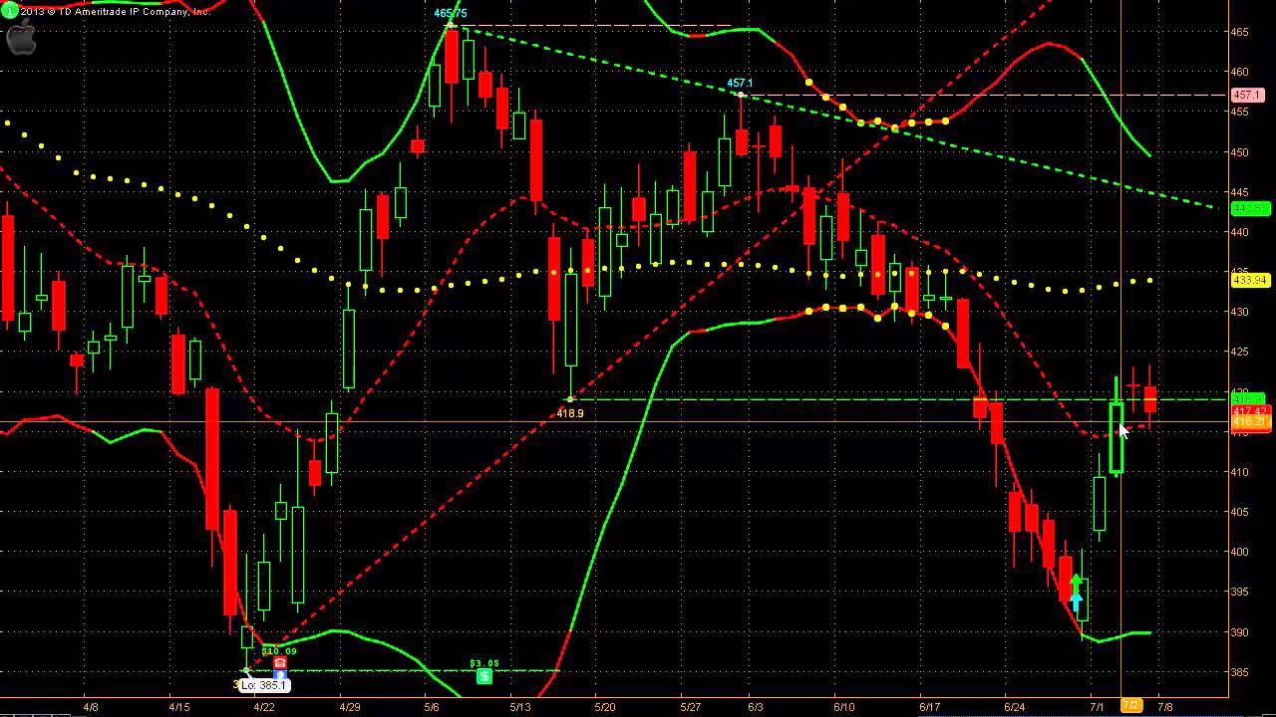Click the 5/13 date on the time axis

520,707
